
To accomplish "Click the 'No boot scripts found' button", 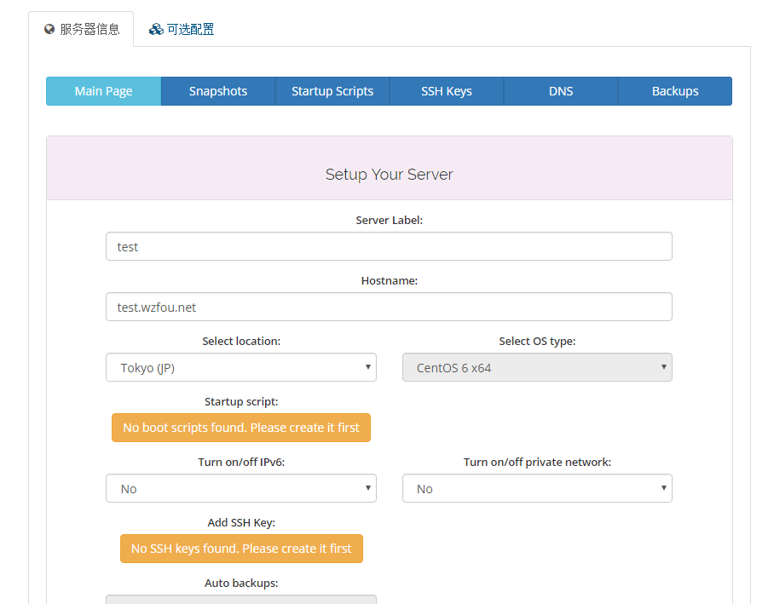I will tap(241, 428).
